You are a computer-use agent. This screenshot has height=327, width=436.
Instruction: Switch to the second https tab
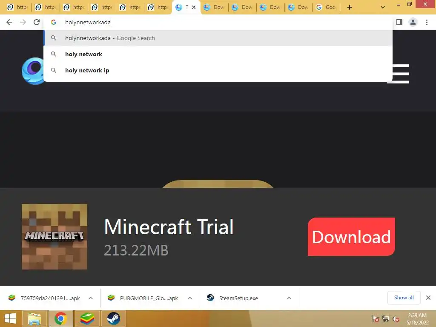tap(46, 7)
